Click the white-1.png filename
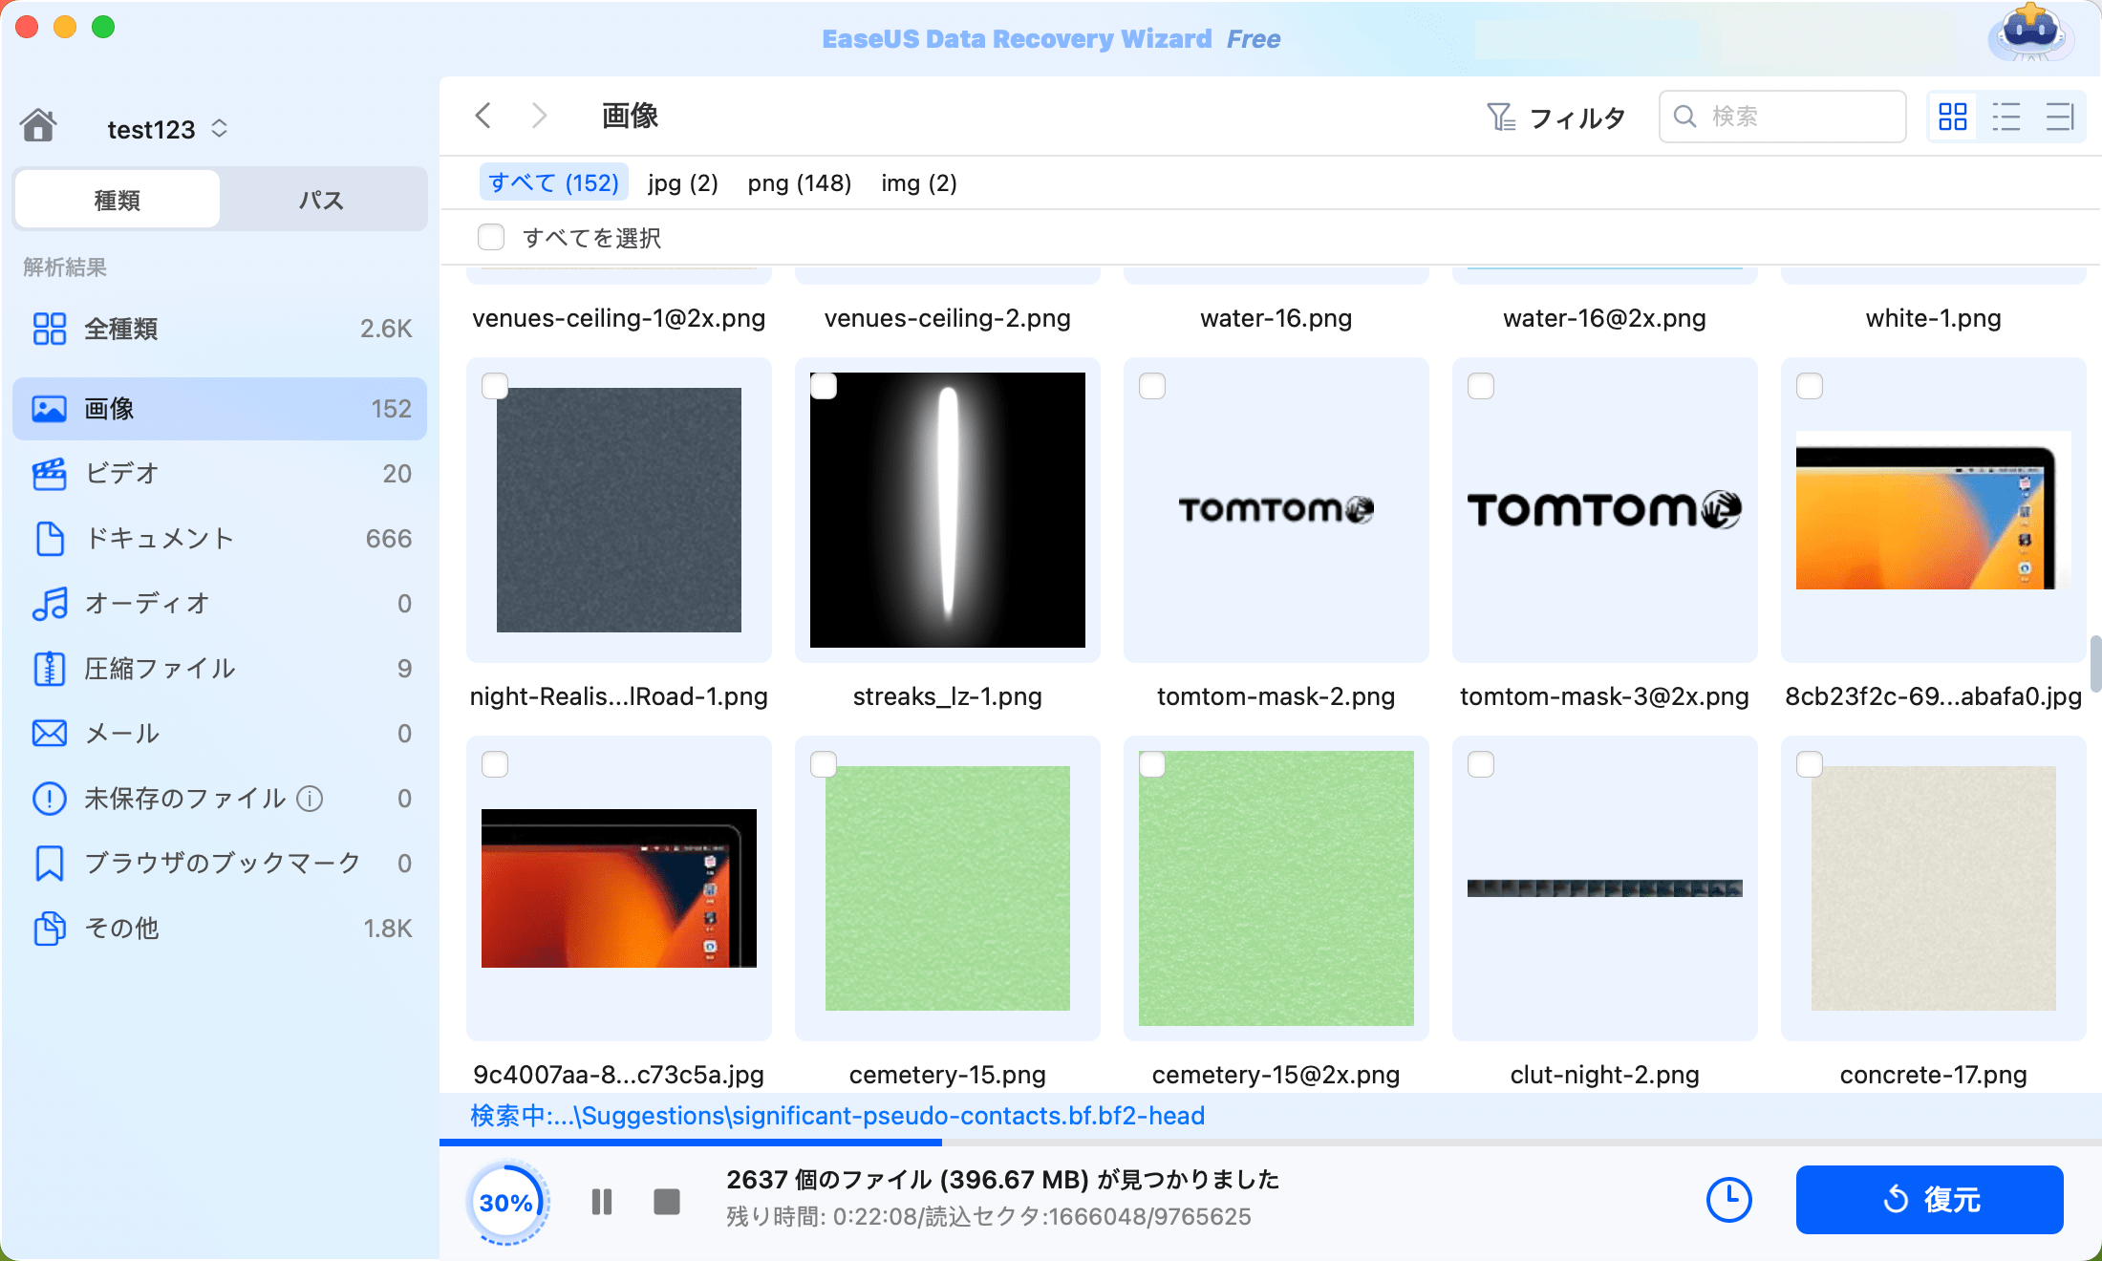 (1934, 318)
